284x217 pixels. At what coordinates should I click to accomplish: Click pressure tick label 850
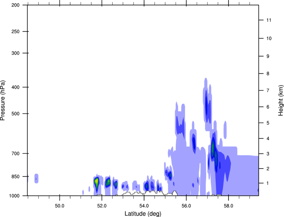point(15,177)
